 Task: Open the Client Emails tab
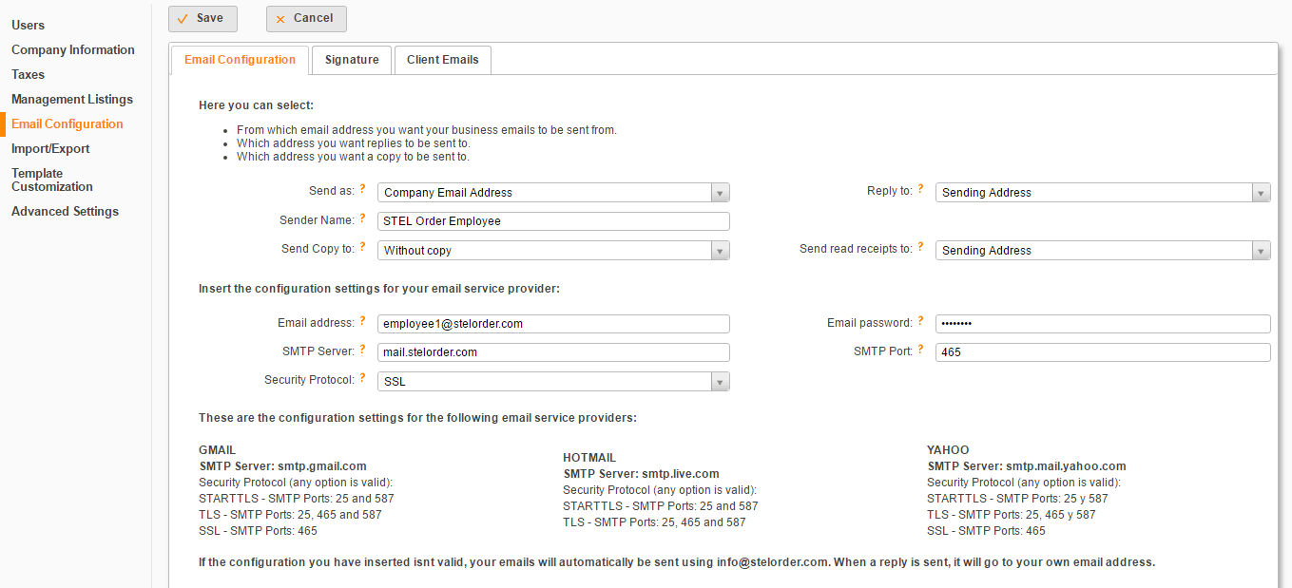pos(442,60)
